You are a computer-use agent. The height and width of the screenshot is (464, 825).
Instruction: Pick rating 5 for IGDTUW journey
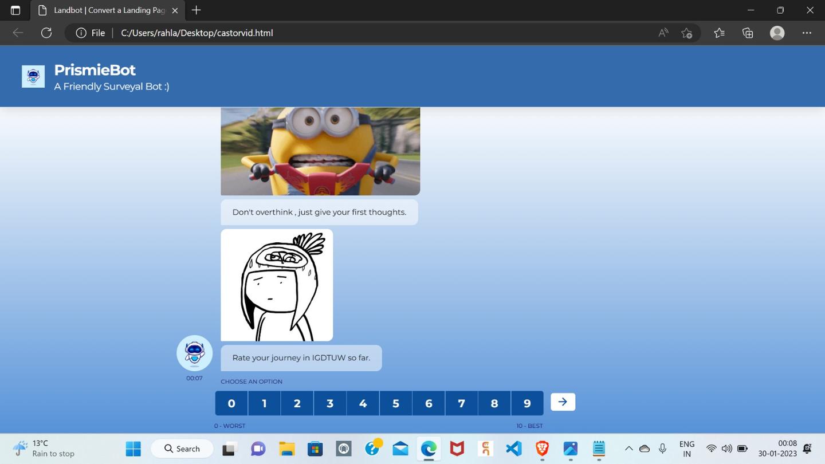[x=396, y=403]
